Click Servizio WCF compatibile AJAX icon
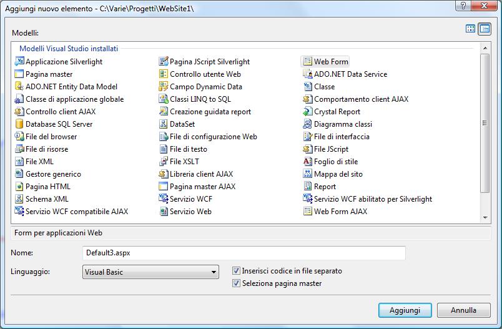 [19, 211]
